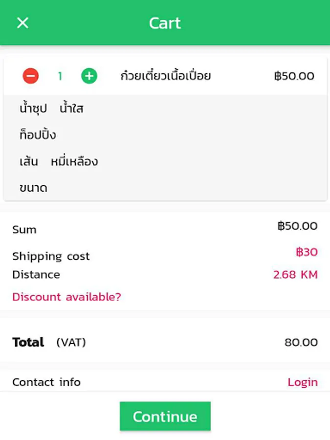Click the Discount available? link
Screen dimensions: 330x440
(x=67, y=297)
